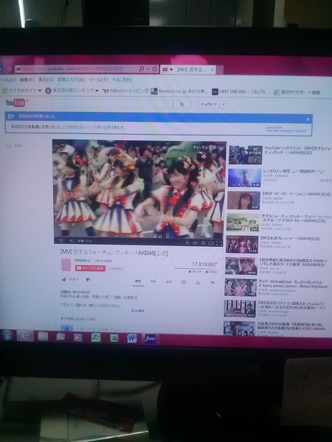Image resolution: width=332 pixels, height=442 pixels.
Task: Click the YouTube logo
Action: [15, 102]
